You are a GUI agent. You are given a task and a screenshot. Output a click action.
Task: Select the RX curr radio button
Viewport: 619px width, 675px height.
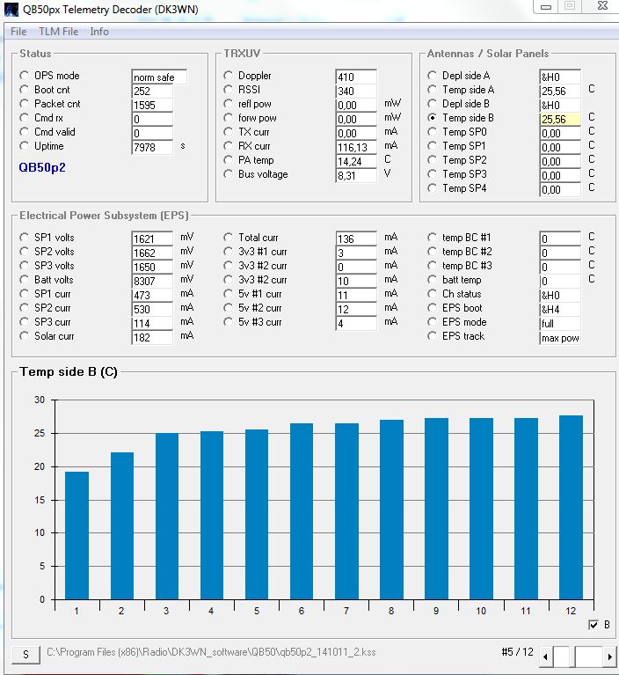228,146
